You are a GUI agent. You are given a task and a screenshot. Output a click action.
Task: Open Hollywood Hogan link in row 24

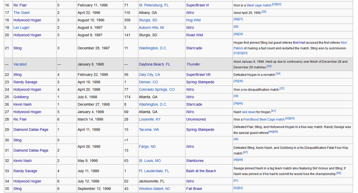[27, 89]
